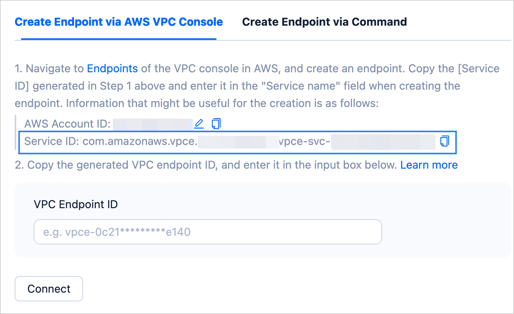Click the Service ID: label
Viewport: 514px width, 314px height.
(51, 141)
